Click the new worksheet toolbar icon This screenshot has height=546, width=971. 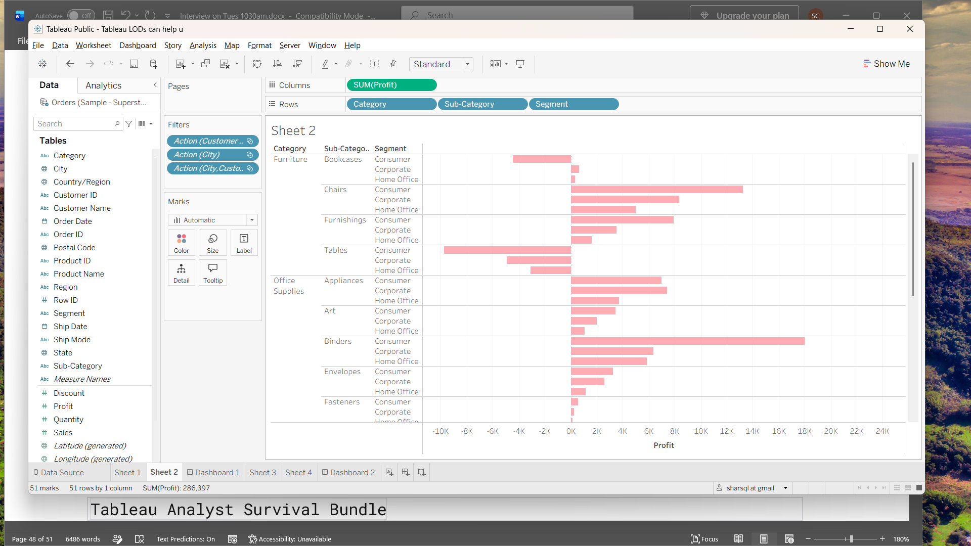180,64
